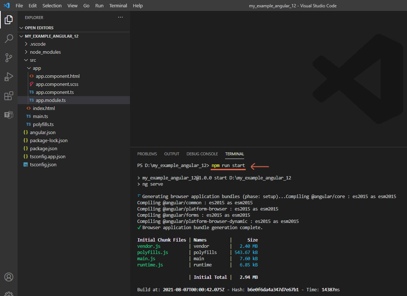407x296 pixels.
Task: Collapse the src folder
Action: pyautogui.click(x=33, y=60)
